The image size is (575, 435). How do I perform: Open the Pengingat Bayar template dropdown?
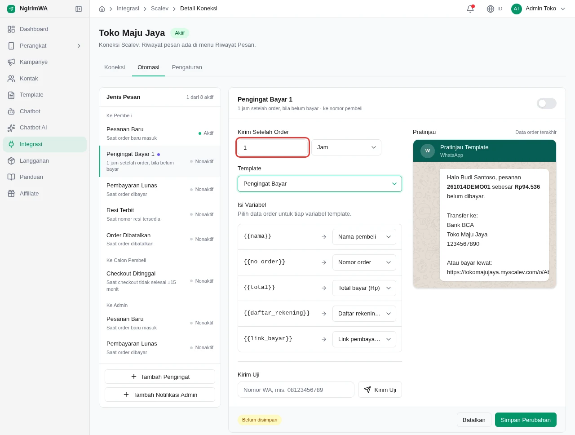(x=320, y=184)
